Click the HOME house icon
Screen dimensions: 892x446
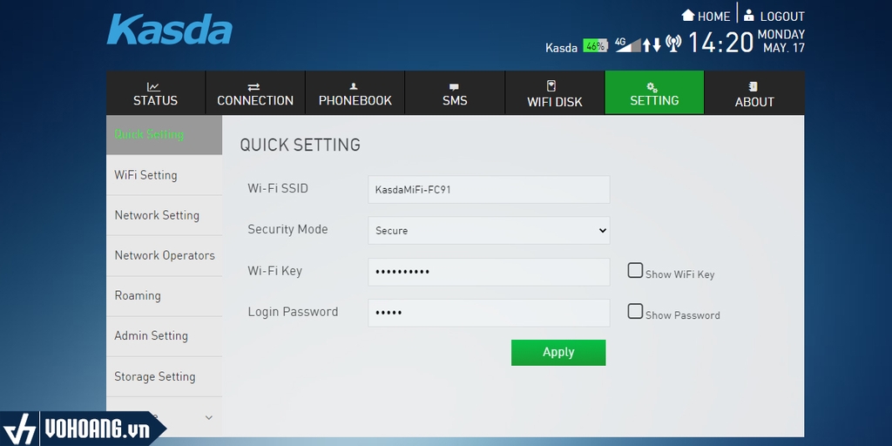click(688, 16)
